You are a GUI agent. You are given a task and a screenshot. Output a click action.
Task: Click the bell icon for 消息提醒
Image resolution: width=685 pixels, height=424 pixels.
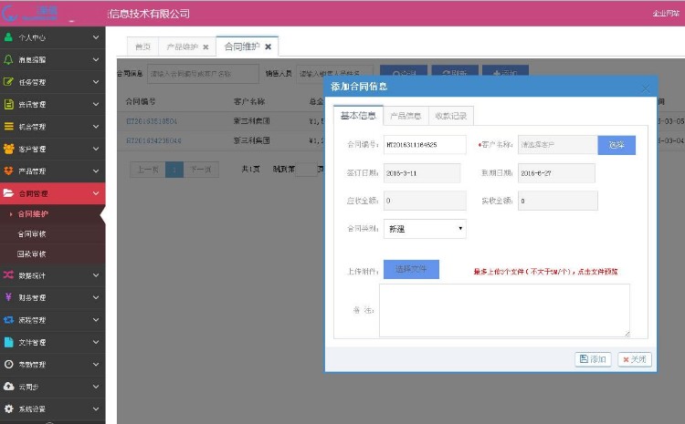click(x=8, y=59)
